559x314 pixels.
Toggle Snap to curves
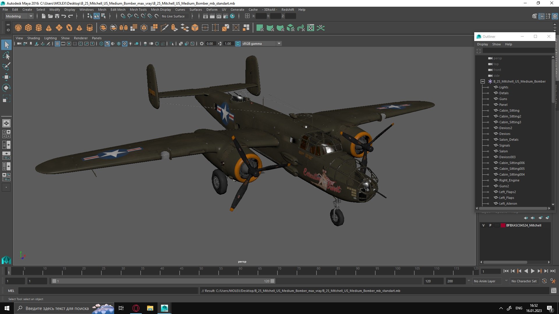[130, 16]
